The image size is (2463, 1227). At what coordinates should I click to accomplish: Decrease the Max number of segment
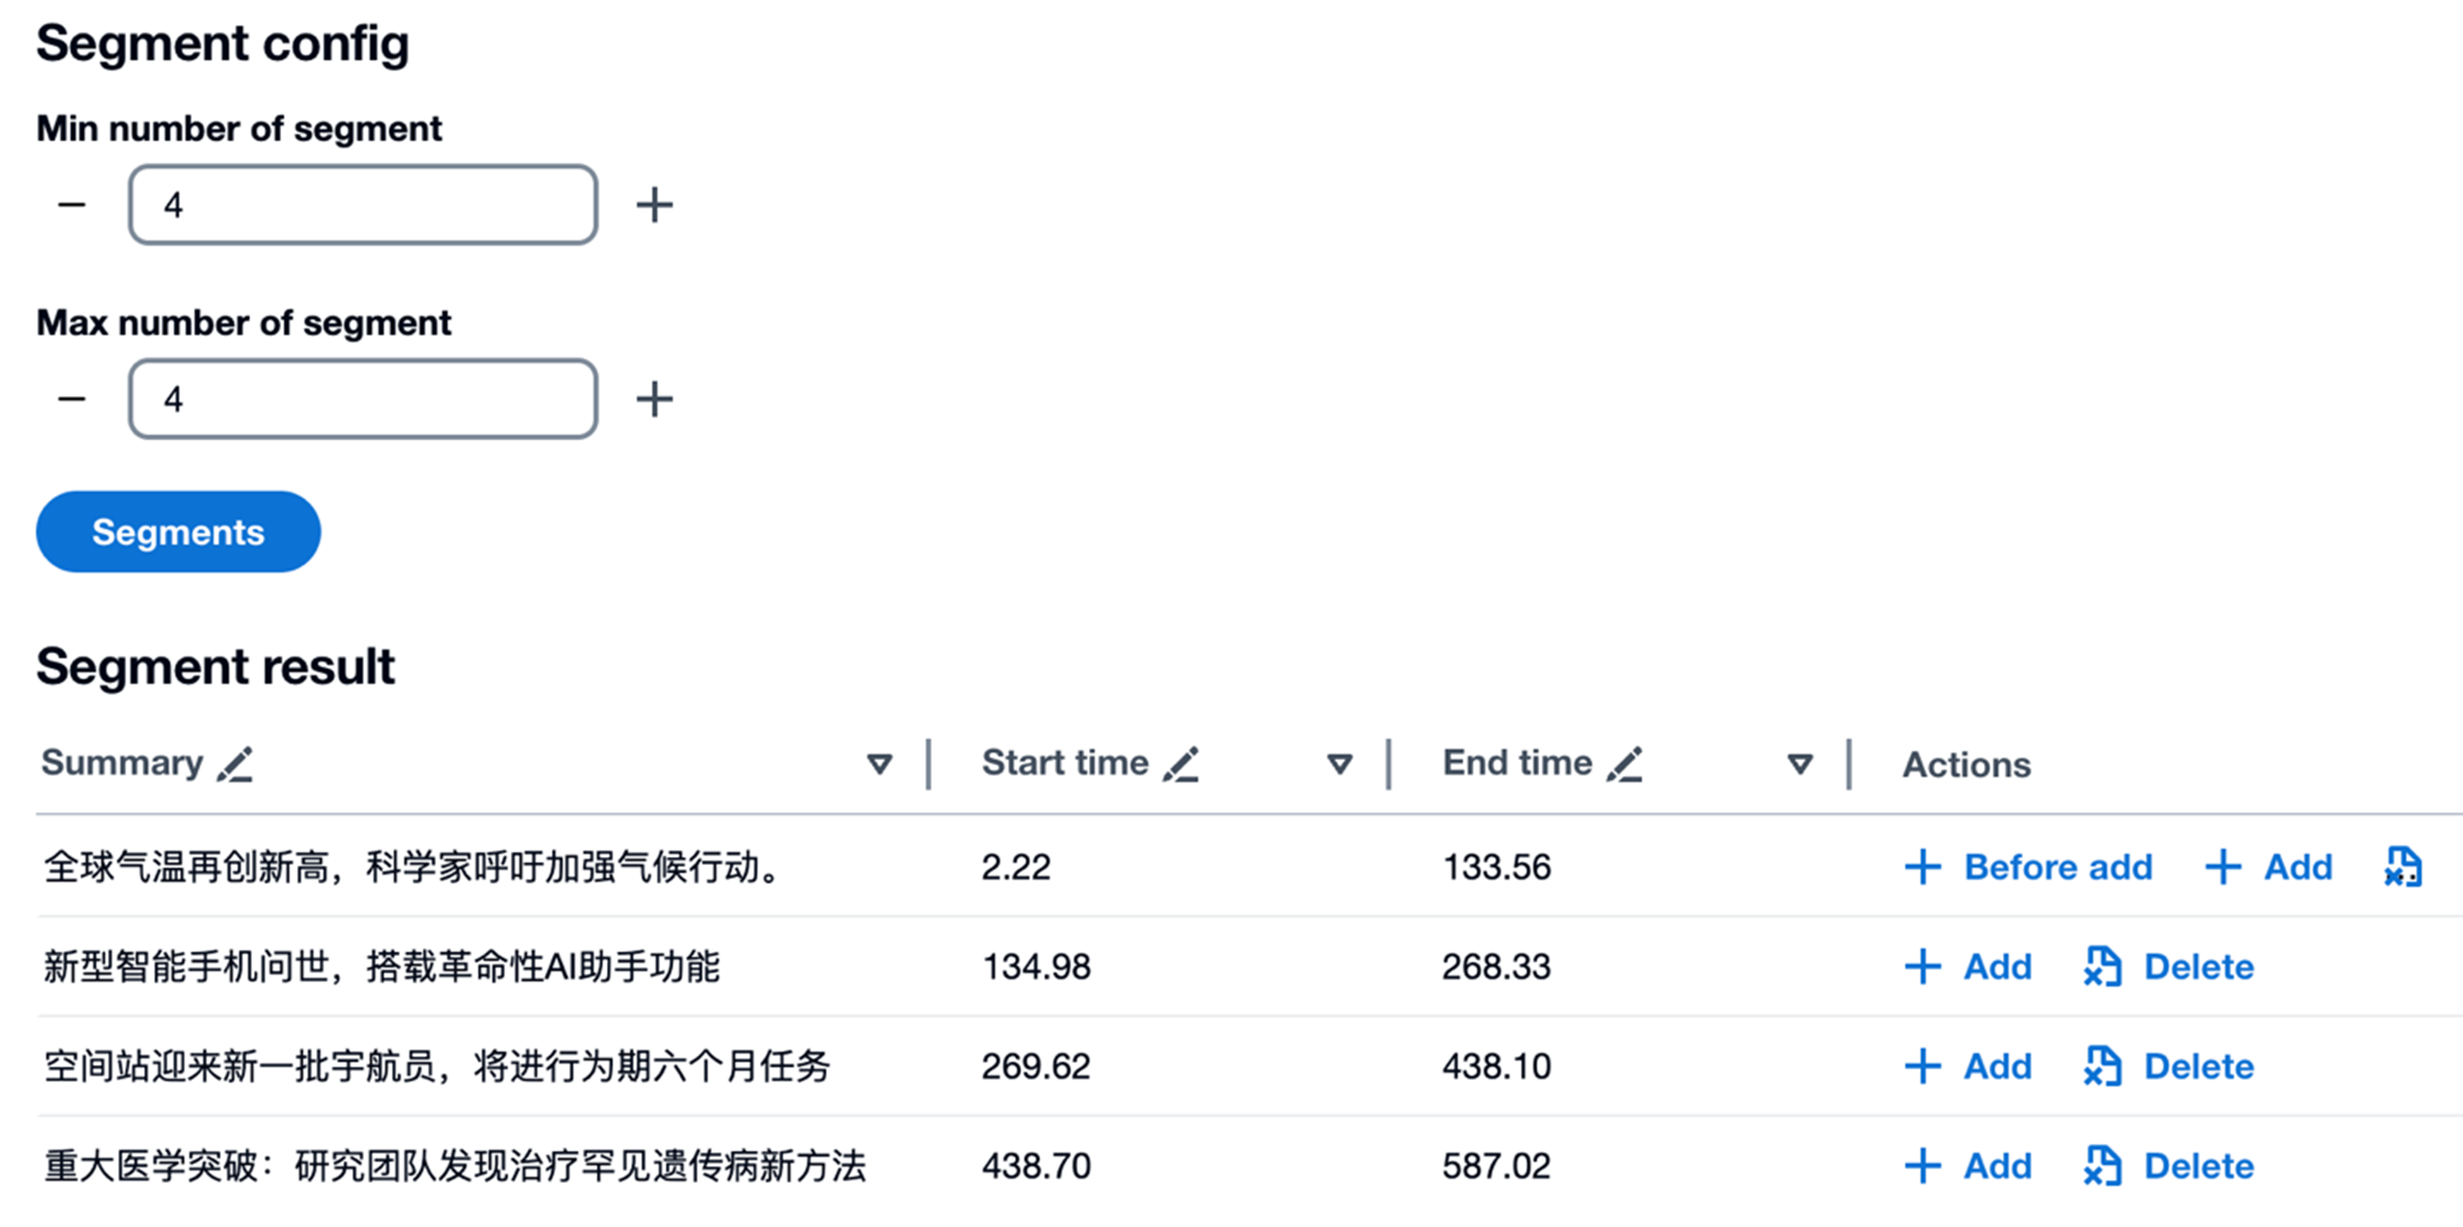[72, 399]
